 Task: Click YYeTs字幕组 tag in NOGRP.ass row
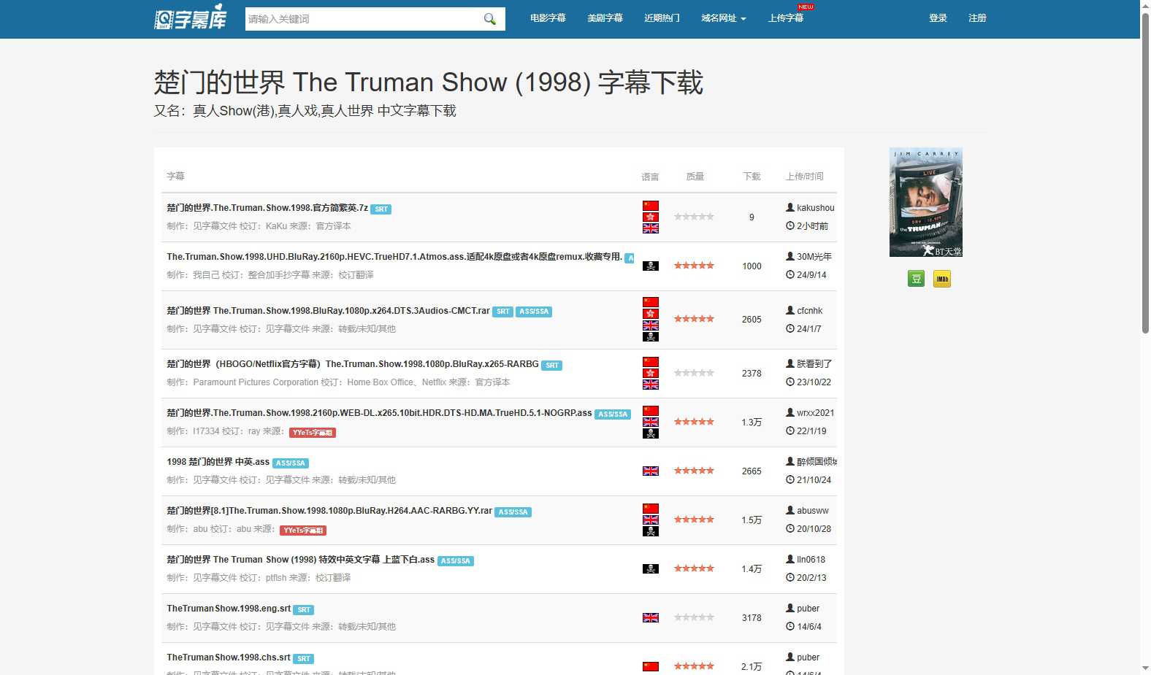click(x=313, y=433)
